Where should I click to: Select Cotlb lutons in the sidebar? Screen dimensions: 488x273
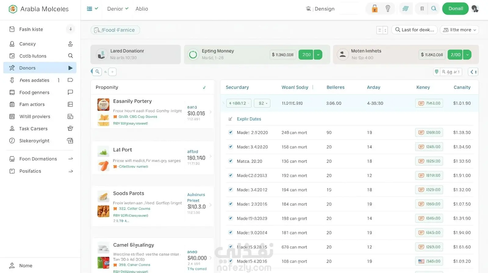(40, 56)
